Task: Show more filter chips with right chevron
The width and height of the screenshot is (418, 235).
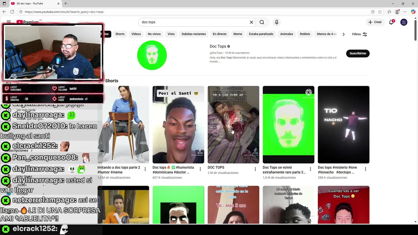Action: click(344, 34)
